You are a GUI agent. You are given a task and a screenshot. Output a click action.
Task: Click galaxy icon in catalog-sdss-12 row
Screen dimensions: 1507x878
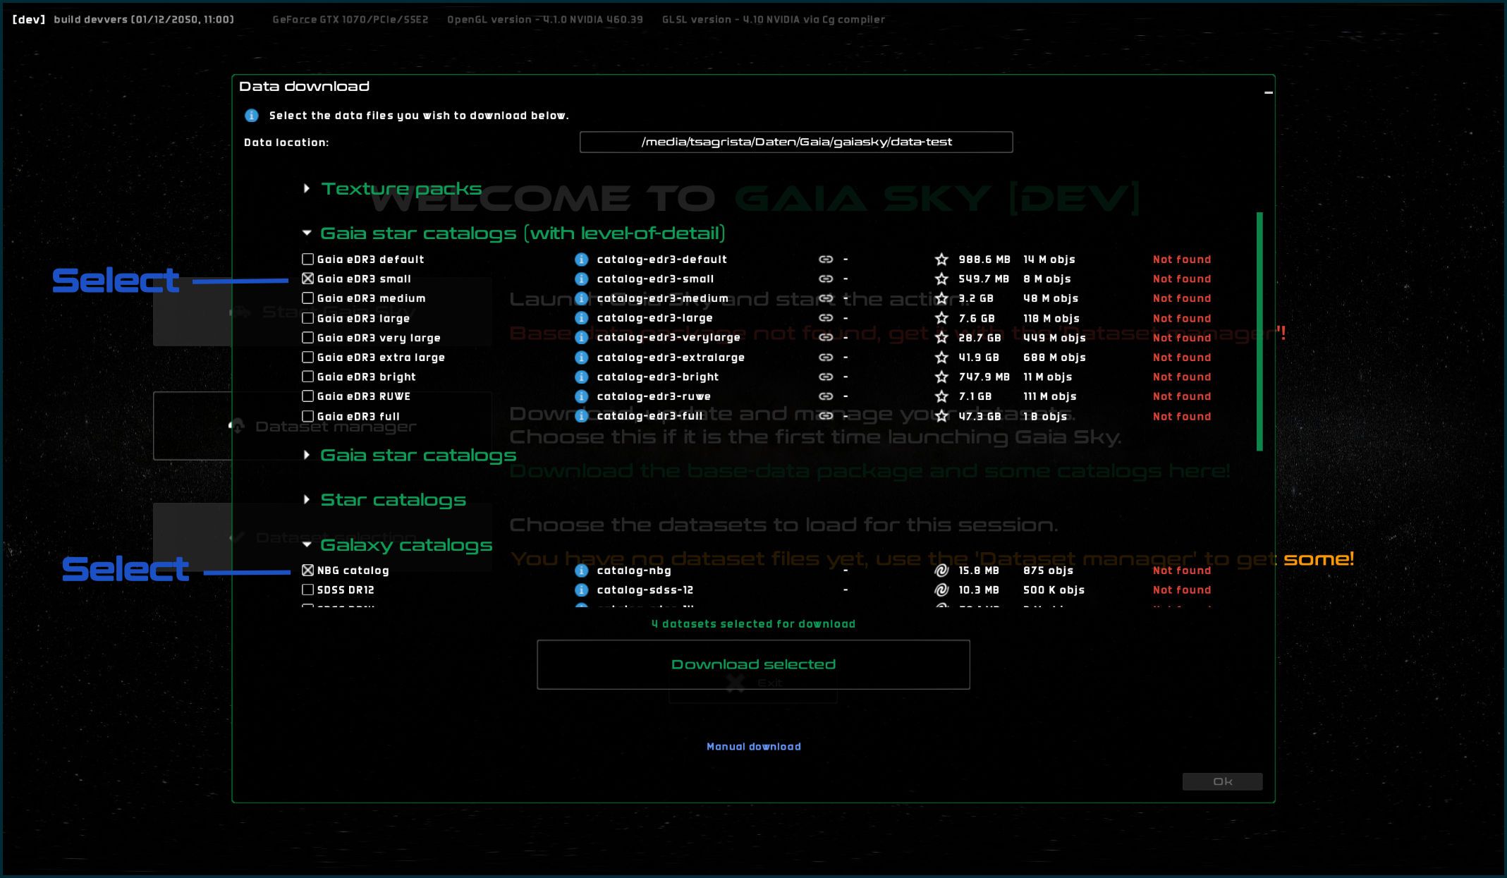(941, 590)
